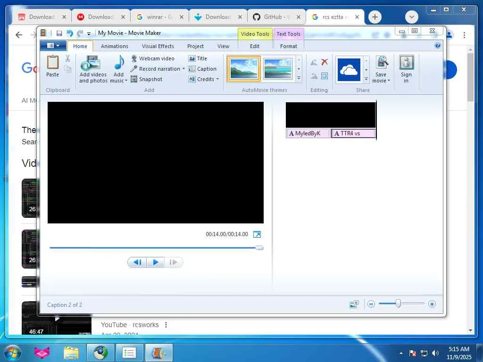483x362 pixels.
Task: Open the Windows Start menu
Action: point(13,353)
